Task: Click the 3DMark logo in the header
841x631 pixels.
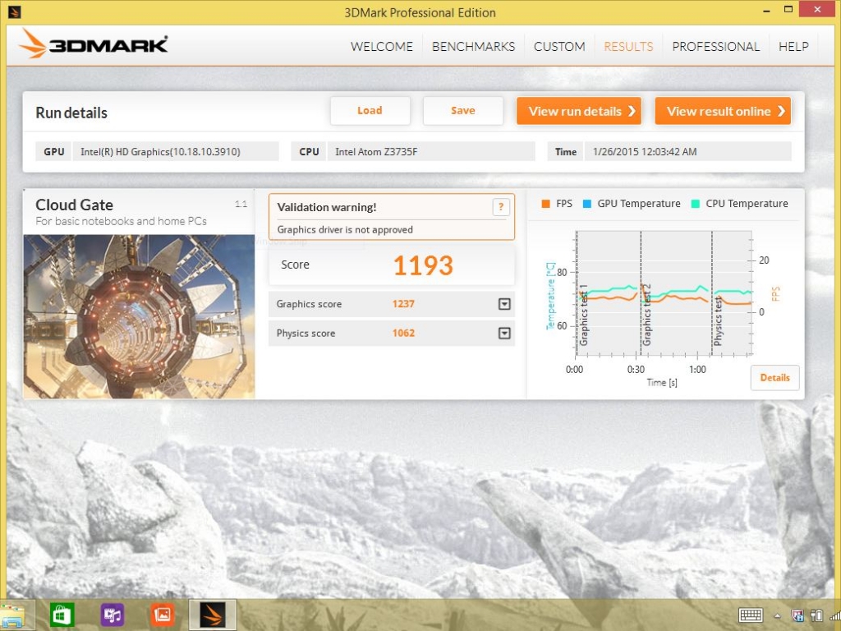Action: (x=94, y=44)
